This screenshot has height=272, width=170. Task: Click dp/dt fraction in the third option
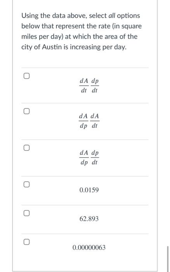point(95,157)
